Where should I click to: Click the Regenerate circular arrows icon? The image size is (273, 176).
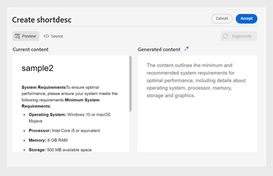tap(226, 36)
